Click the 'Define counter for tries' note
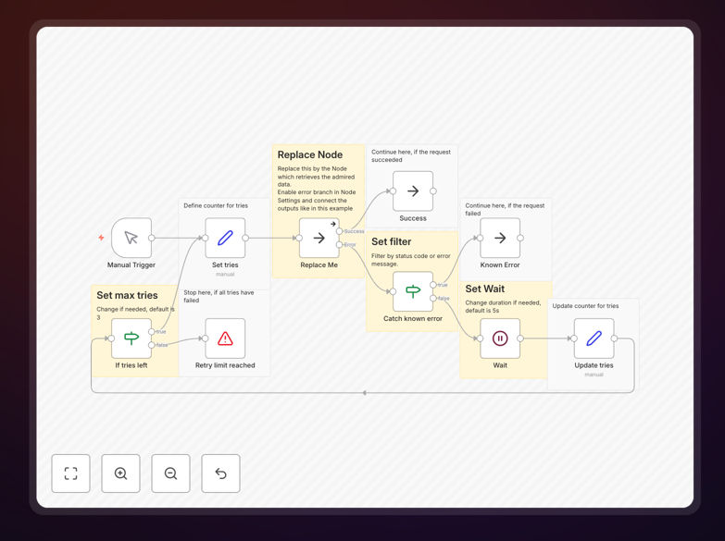725x541 pixels. (x=216, y=205)
